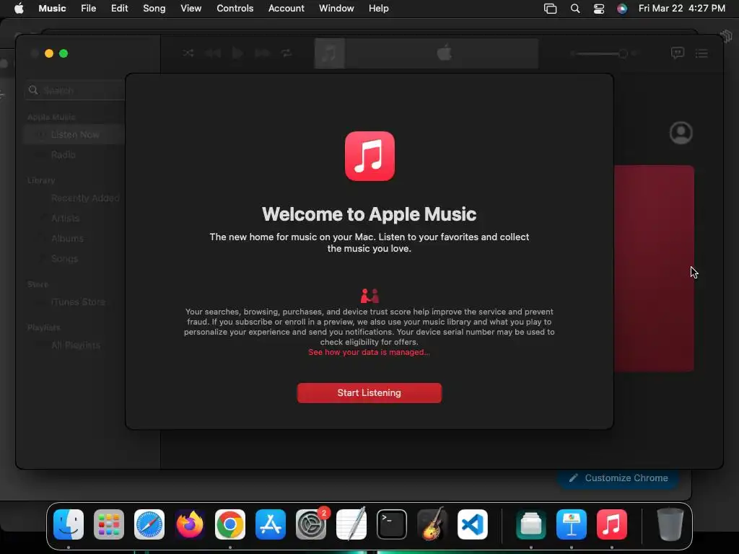Click the previous track button
Image resolution: width=739 pixels, height=554 pixels.
213,53
